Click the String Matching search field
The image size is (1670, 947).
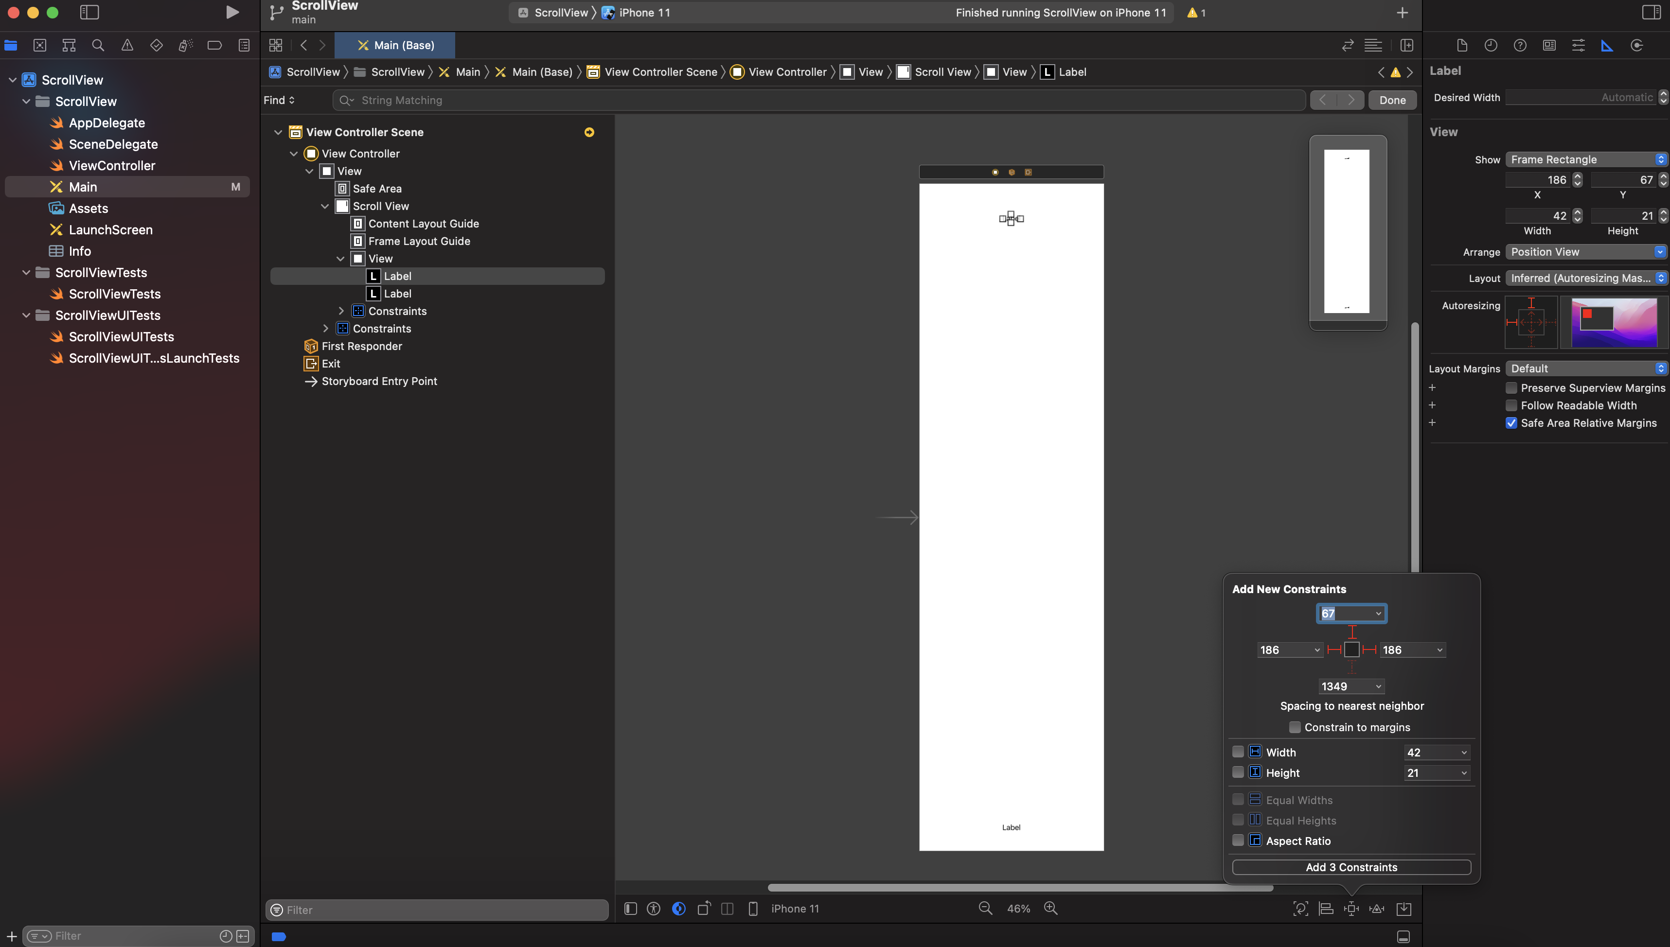[820, 100]
